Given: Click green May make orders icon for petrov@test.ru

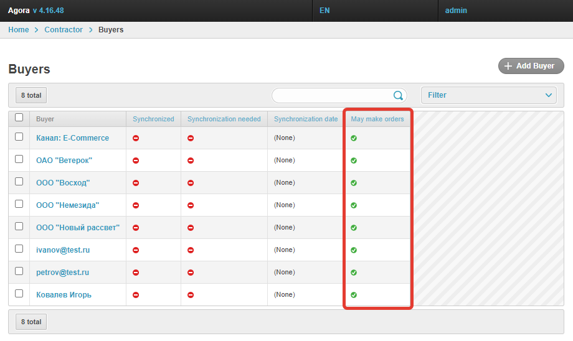Looking at the screenshot, I should (354, 273).
